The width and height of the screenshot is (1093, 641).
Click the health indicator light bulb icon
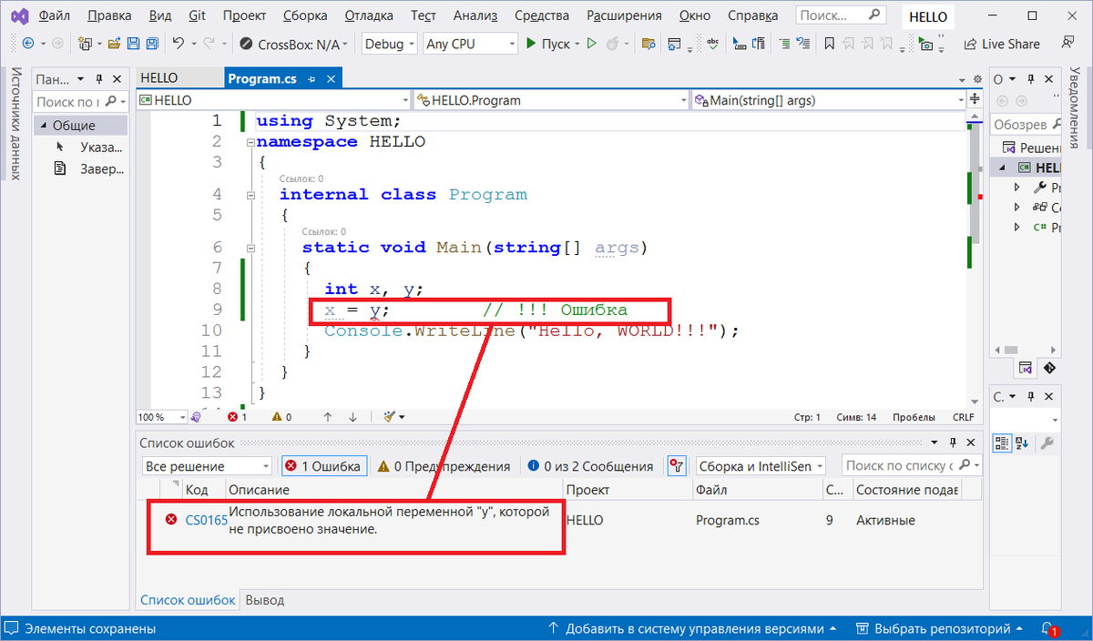pos(196,417)
